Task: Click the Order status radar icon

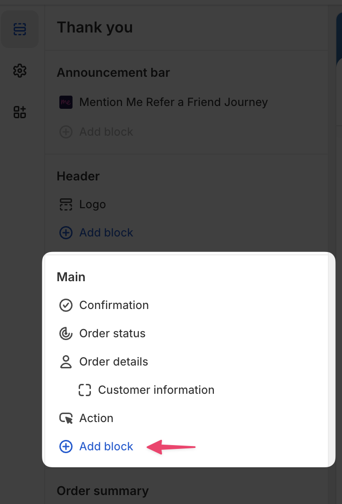Action: (x=66, y=333)
